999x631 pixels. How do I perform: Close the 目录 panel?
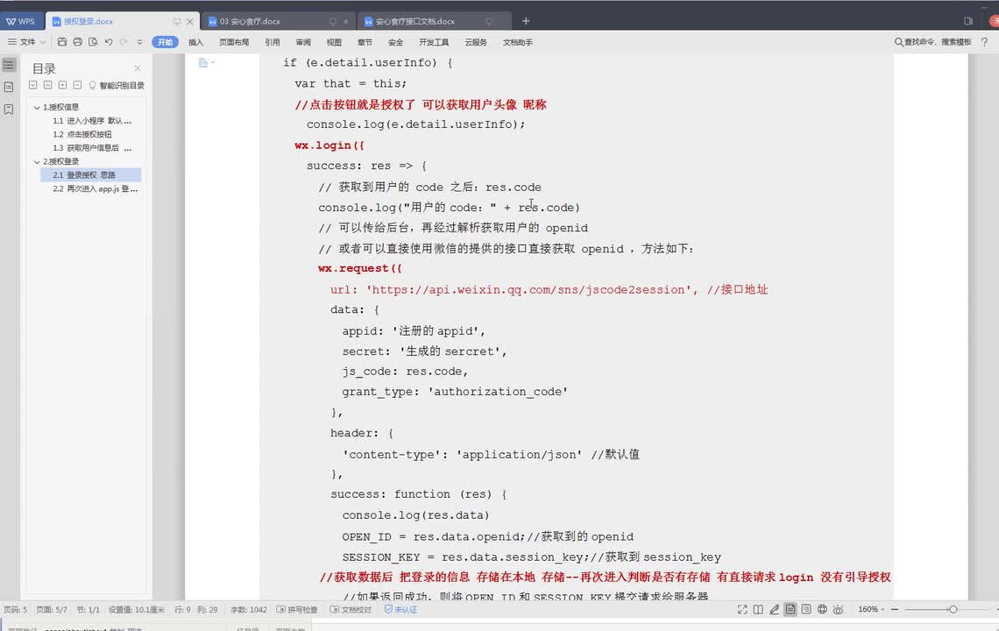pyautogui.click(x=138, y=68)
